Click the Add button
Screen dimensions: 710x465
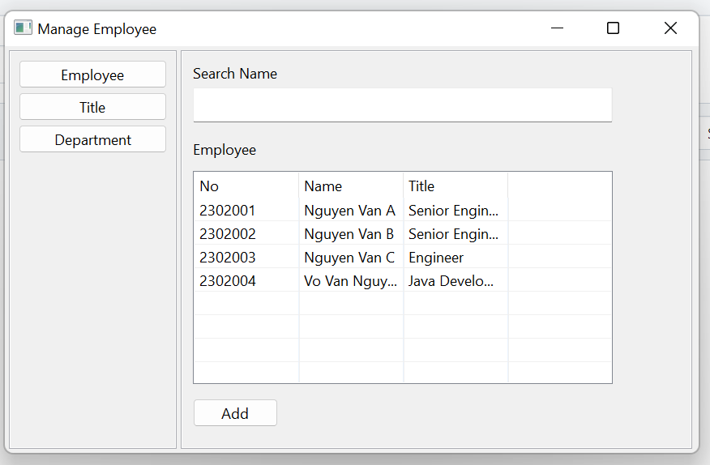pos(235,413)
